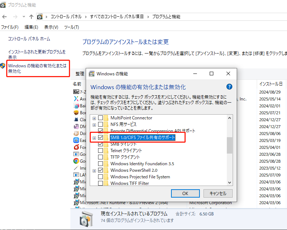Select the 7-Zip program icon

tap(76, 92)
